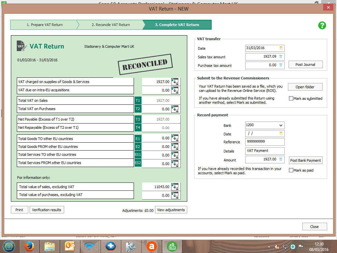The image size is (337, 253).
Task: Open drill-down for Total Services TO other EU
Action: 175,155
